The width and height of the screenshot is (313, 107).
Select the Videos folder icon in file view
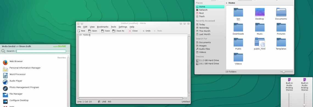[x=238, y=57]
